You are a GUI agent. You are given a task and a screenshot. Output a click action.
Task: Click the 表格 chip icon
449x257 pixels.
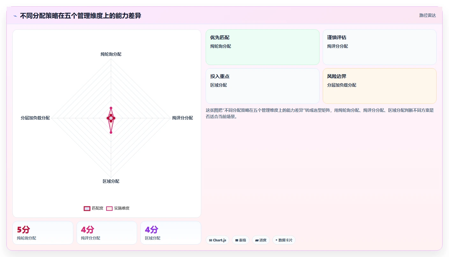[237, 240]
